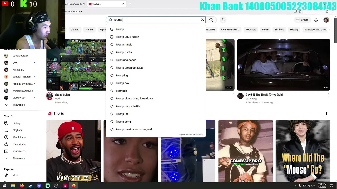Open options menu for BoyZ N The HooD
This screenshot has height=189, width=337.
(x=328, y=95)
